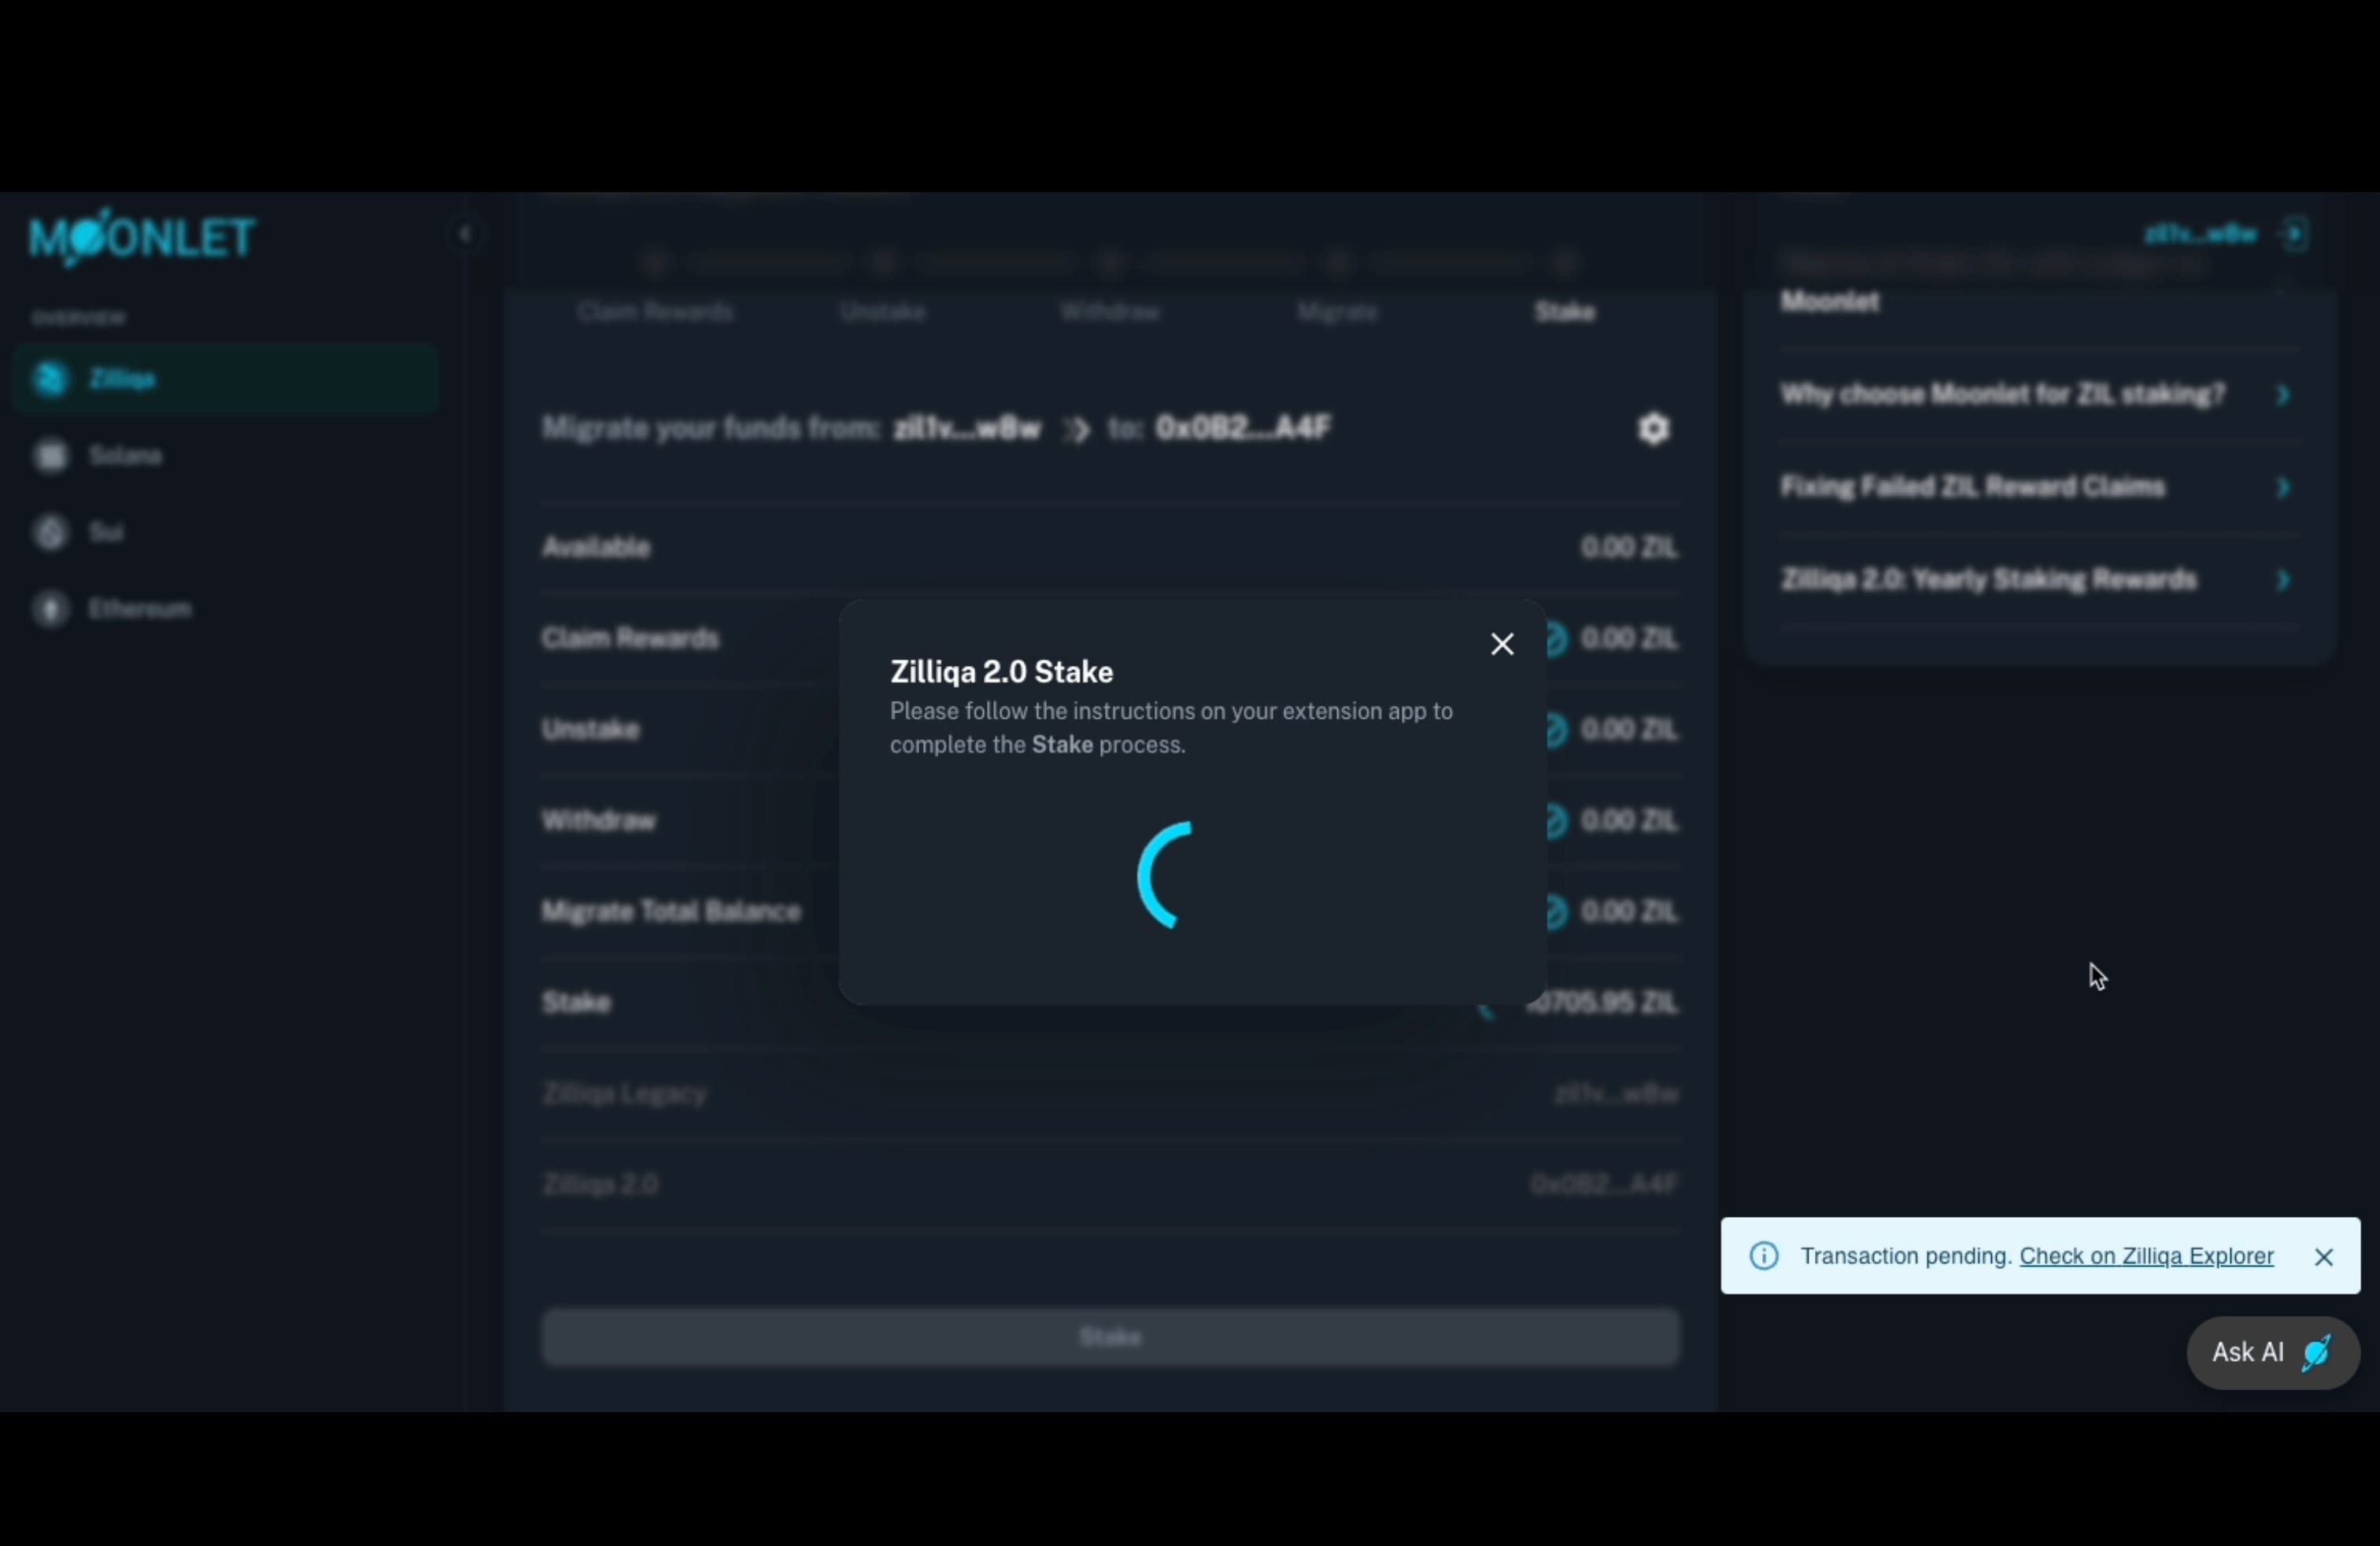Collapse the sidebar with the arrow icon

pyautogui.click(x=464, y=234)
